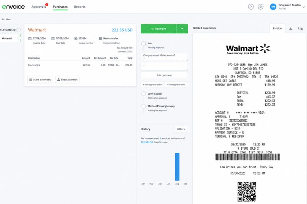Download the invoice document
This screenshot has height=204, width=307.
click(x=291, y=28)
